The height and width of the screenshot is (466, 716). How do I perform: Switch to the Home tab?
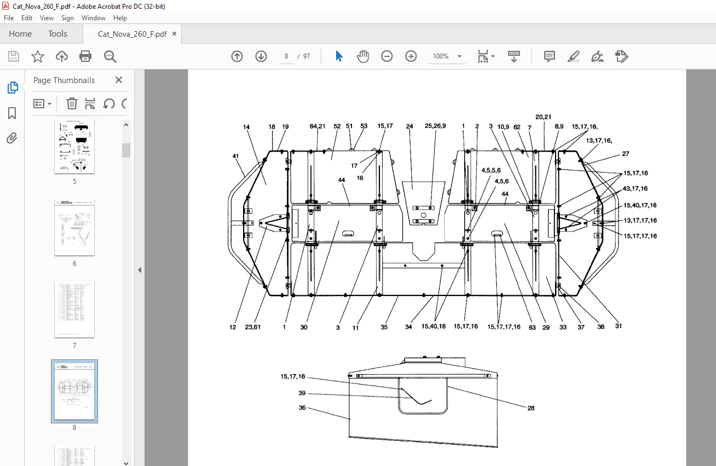(20, 34)
